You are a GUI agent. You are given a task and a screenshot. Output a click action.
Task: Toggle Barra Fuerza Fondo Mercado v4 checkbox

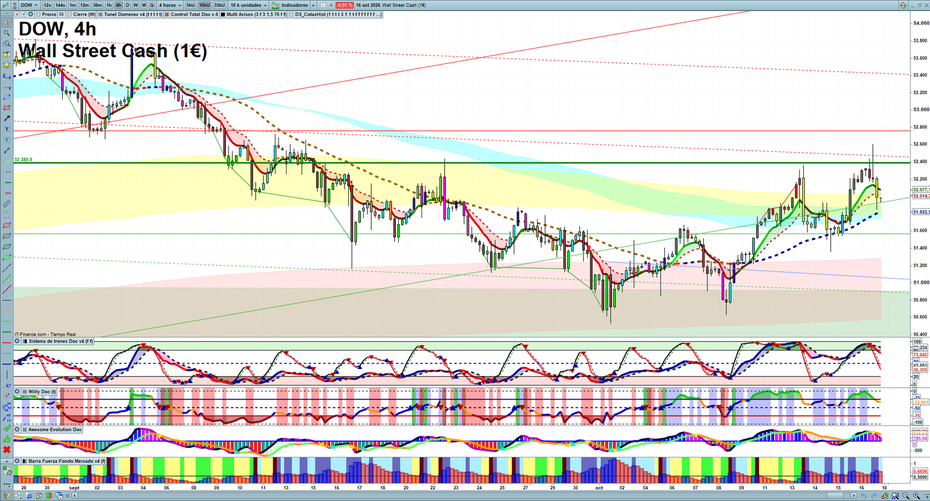(x=25, y=461)
